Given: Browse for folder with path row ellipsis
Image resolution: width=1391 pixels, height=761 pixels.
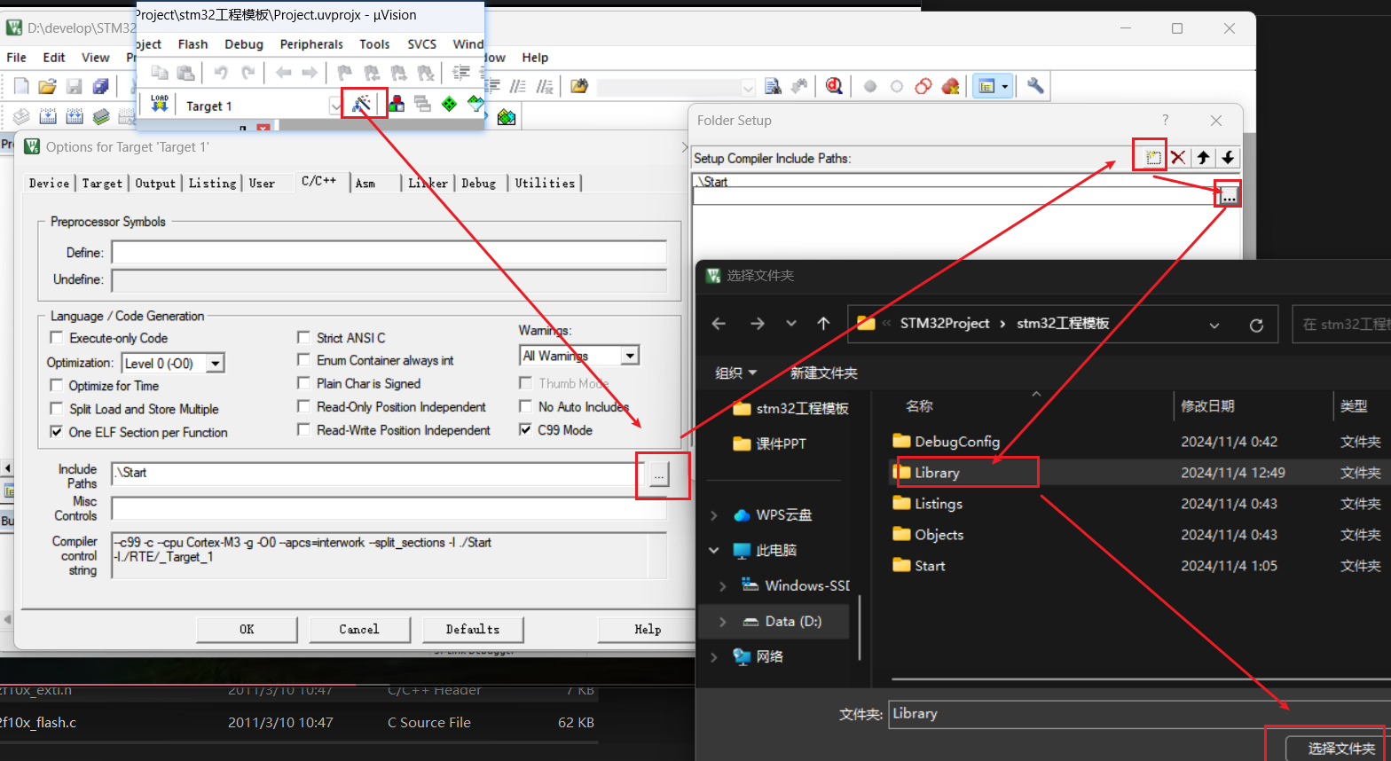Looking at the screenshot, I should point(1228,197).
